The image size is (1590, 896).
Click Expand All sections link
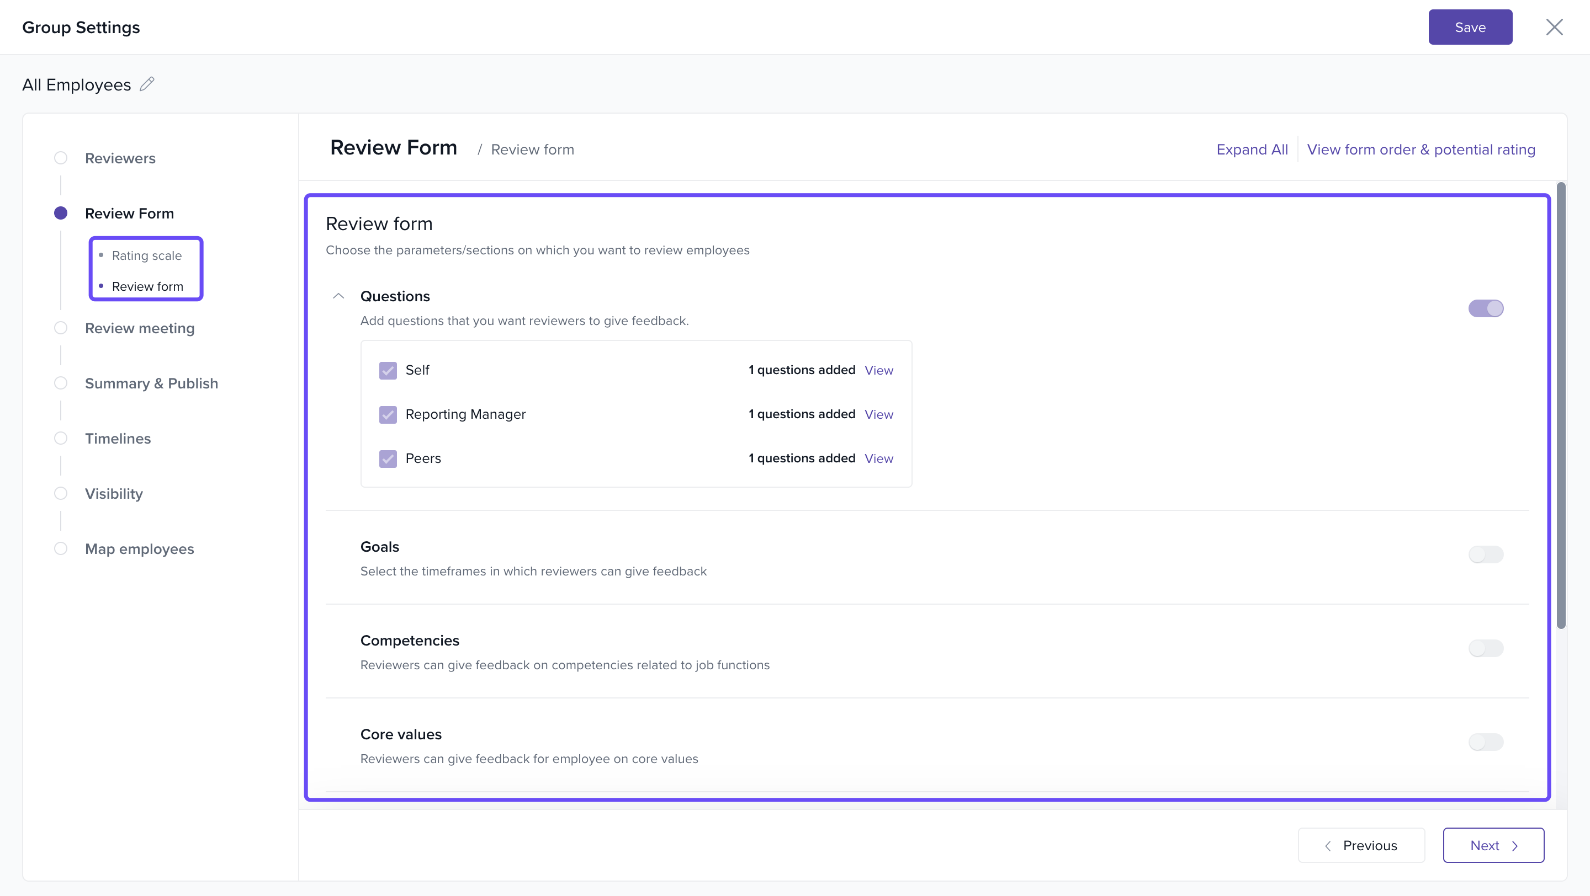point(1251,149)
